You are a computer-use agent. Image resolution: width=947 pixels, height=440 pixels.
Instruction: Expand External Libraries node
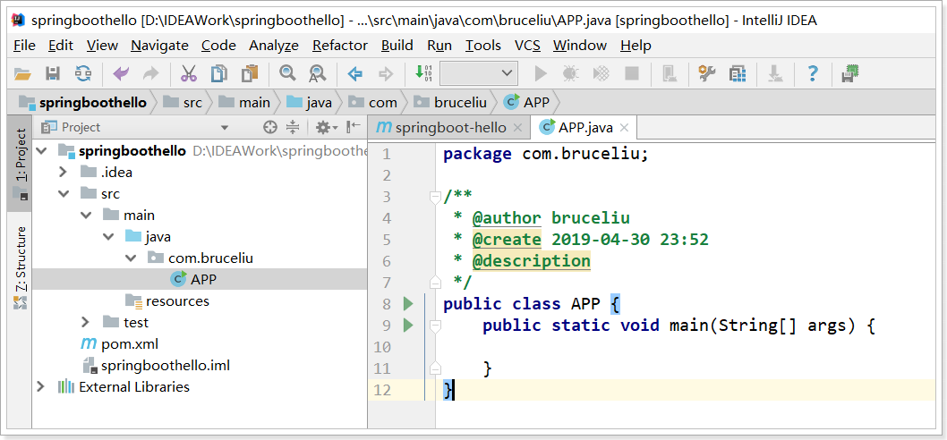pyautogui.click(x=40, y=387)
